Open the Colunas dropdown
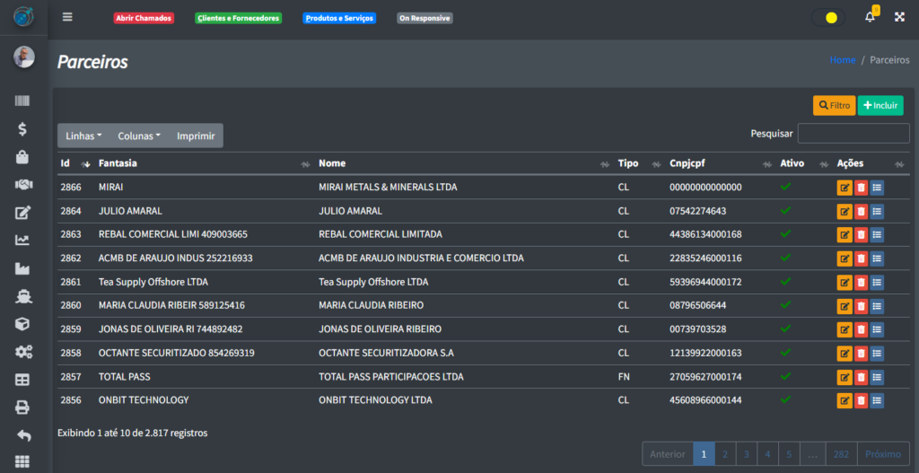The height and width of the screenshot is (473, 919). coord(139,136)
